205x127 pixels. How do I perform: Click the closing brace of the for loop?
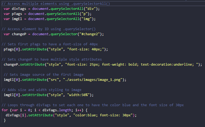(5, 120)
